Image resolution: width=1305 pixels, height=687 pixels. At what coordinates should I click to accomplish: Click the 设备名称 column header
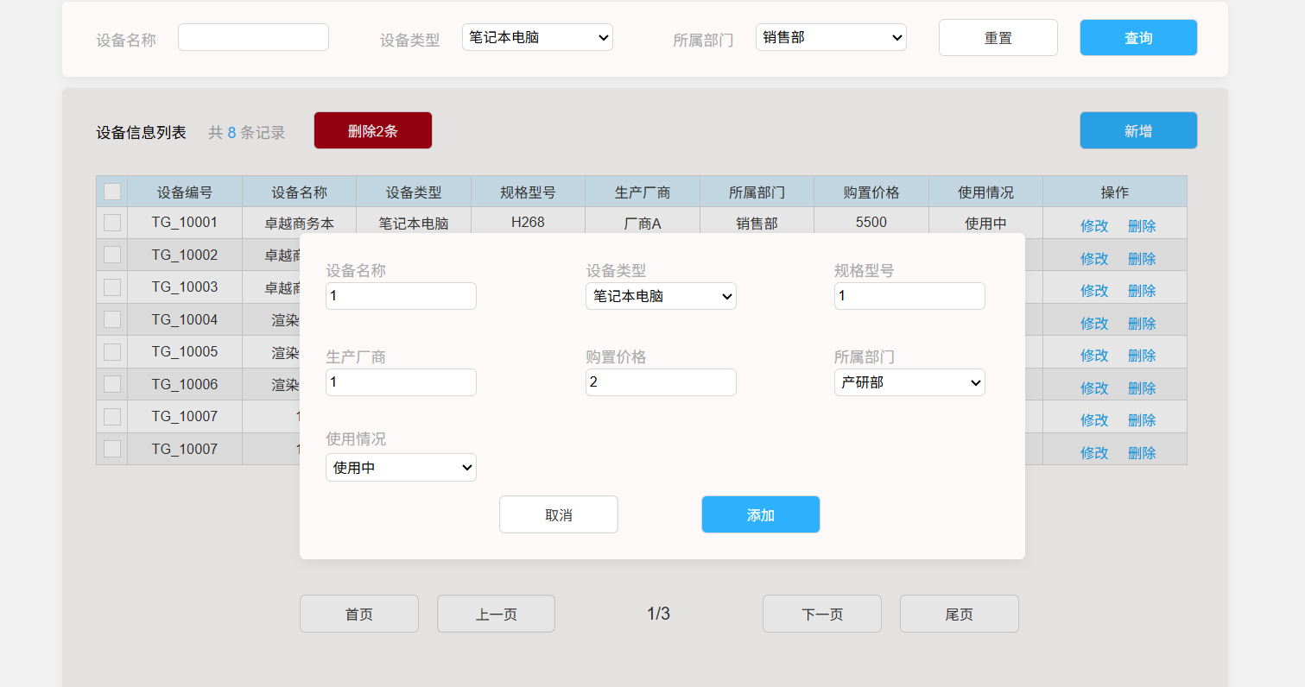300,192
